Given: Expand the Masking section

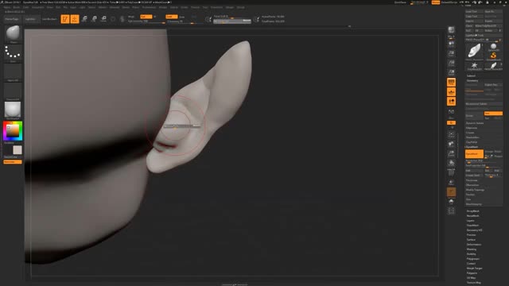Looking at the screenshot, I should [x=472, y=249].
